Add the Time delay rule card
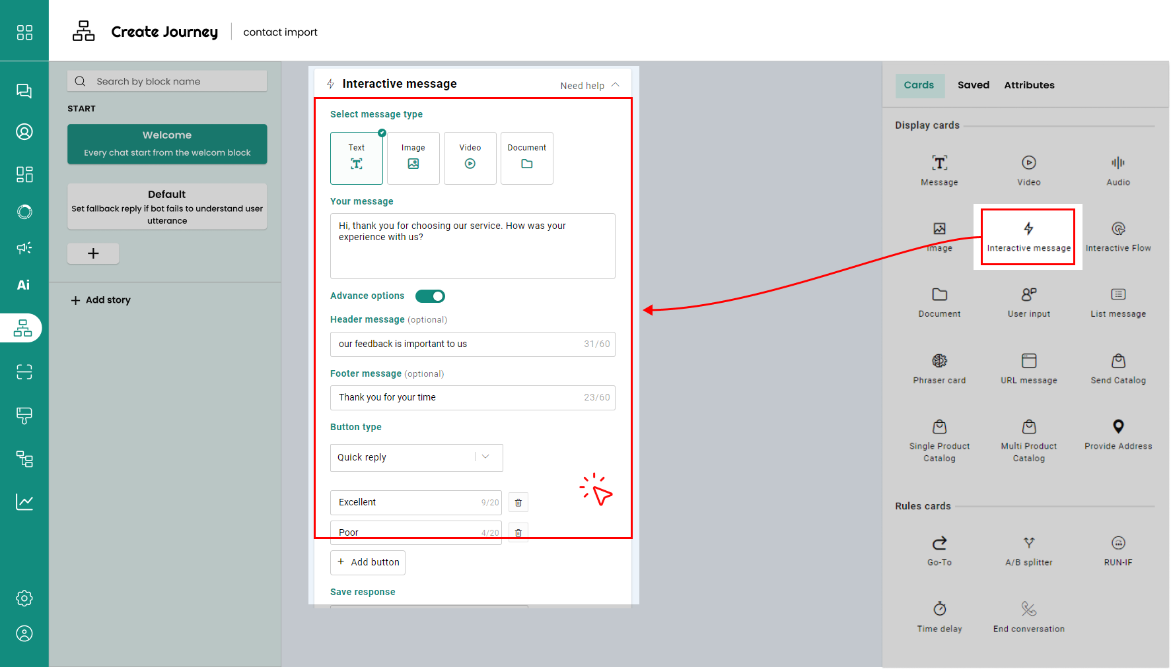The width and height of the screenshot is (1171, 669). click(x=939, y=616)
